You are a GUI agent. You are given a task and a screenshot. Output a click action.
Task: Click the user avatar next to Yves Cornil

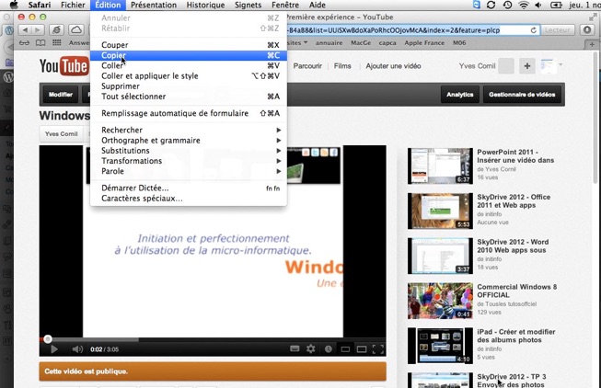506,66
